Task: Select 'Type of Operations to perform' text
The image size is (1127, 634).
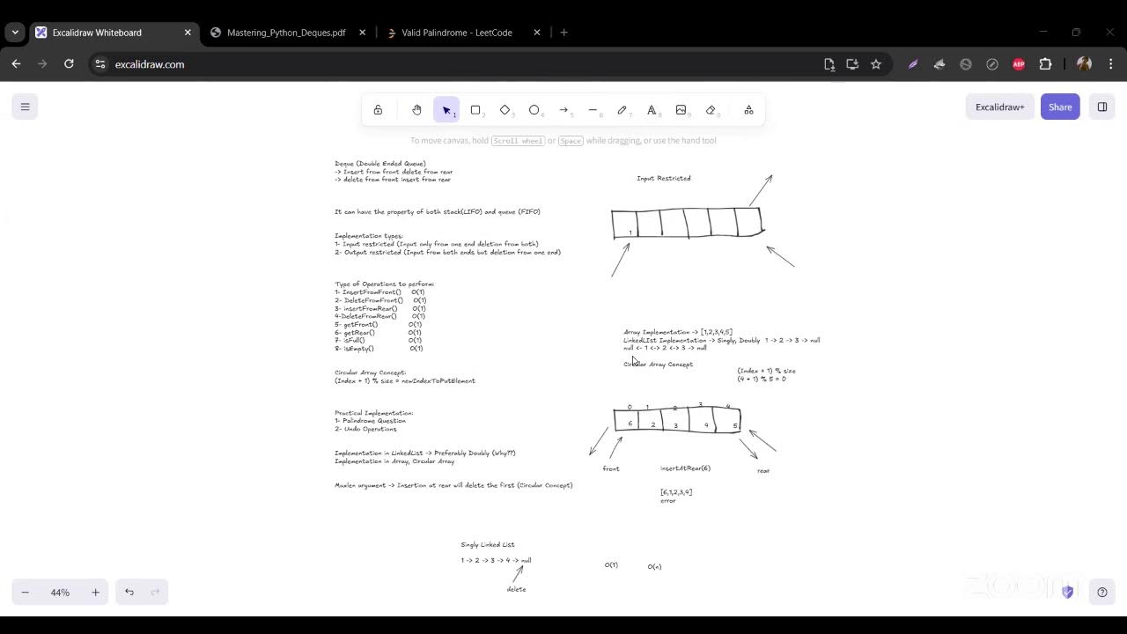Action: click(385, 284)
